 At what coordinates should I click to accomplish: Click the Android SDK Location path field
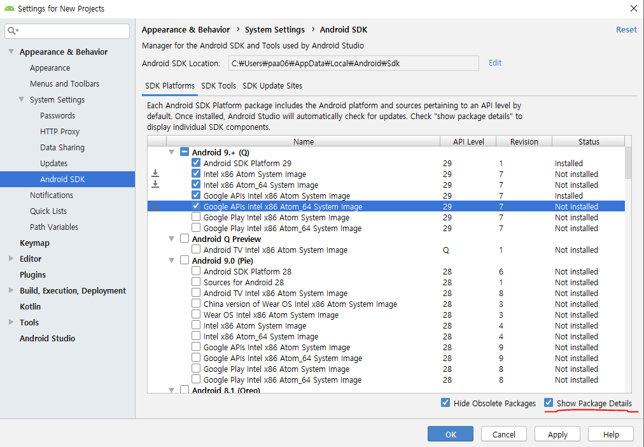point(353,63)
